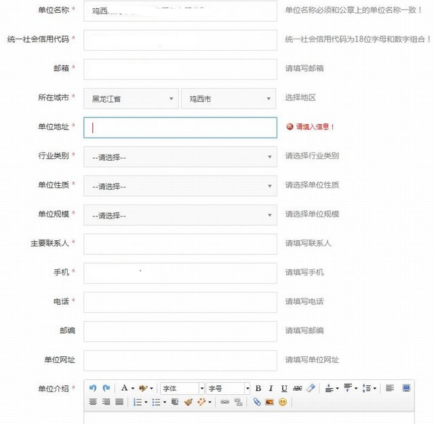Toggle italic text formatting
The height and width of the screenshot is (424, 434).
271,388
